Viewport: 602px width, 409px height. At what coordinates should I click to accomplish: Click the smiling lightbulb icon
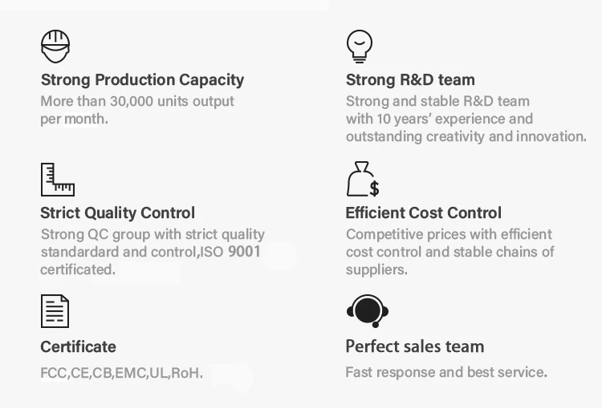360,46
